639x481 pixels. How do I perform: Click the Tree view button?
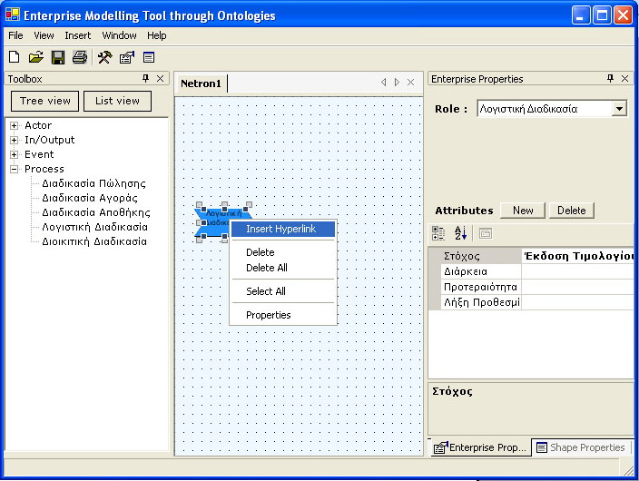tap(44, 101)
